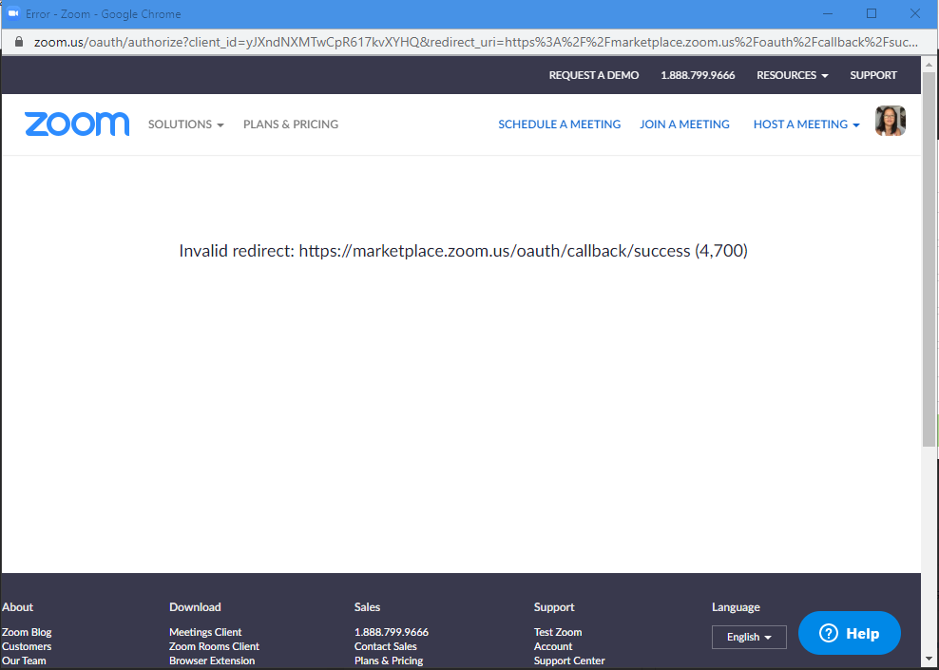This screenshot has height=670, width=939.
Task: Click the Sales footer heading
Action: (x=367, y=606)
